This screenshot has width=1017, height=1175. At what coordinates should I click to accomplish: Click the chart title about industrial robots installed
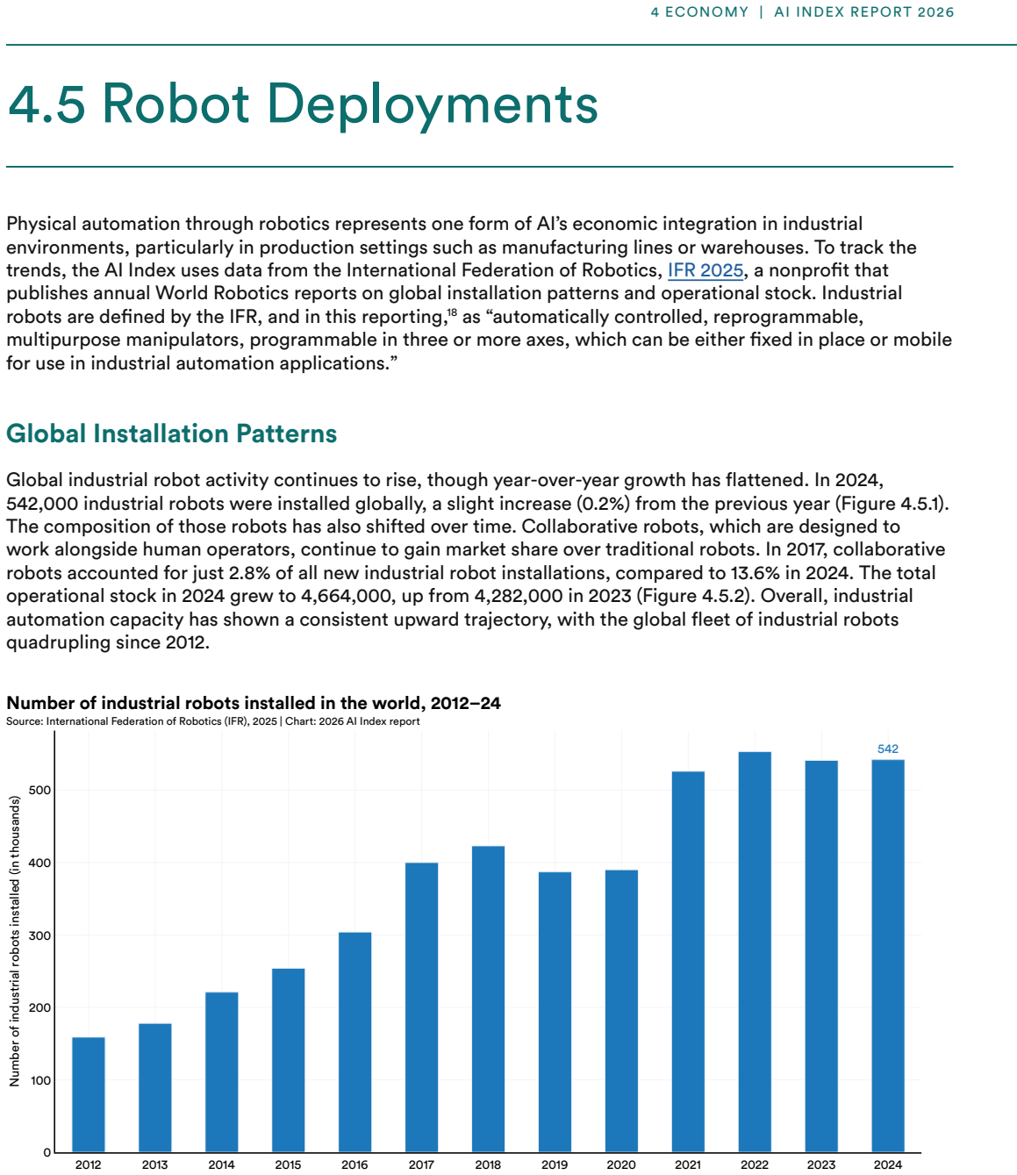click(x=254, y=703)
